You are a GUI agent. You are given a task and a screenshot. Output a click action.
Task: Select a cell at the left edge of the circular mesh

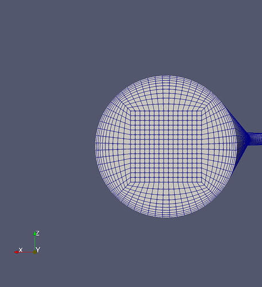(x=97, y=146)
